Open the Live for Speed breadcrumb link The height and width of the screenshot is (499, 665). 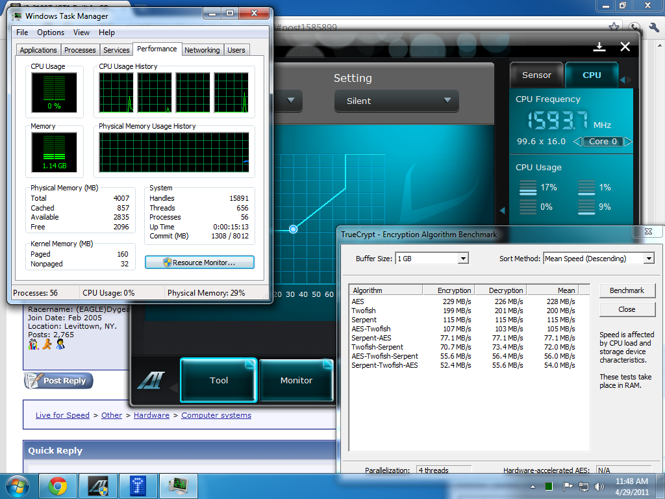pyautogui.click(x=62, y=415)
